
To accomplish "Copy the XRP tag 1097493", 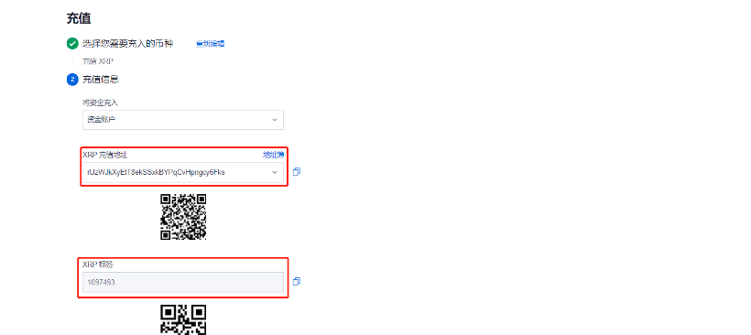I will [296, 281].
